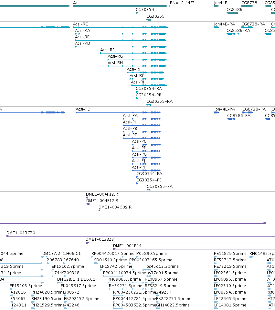
Task: Select the Acsl-PJ protein label
Action: [x=139, y=161]
